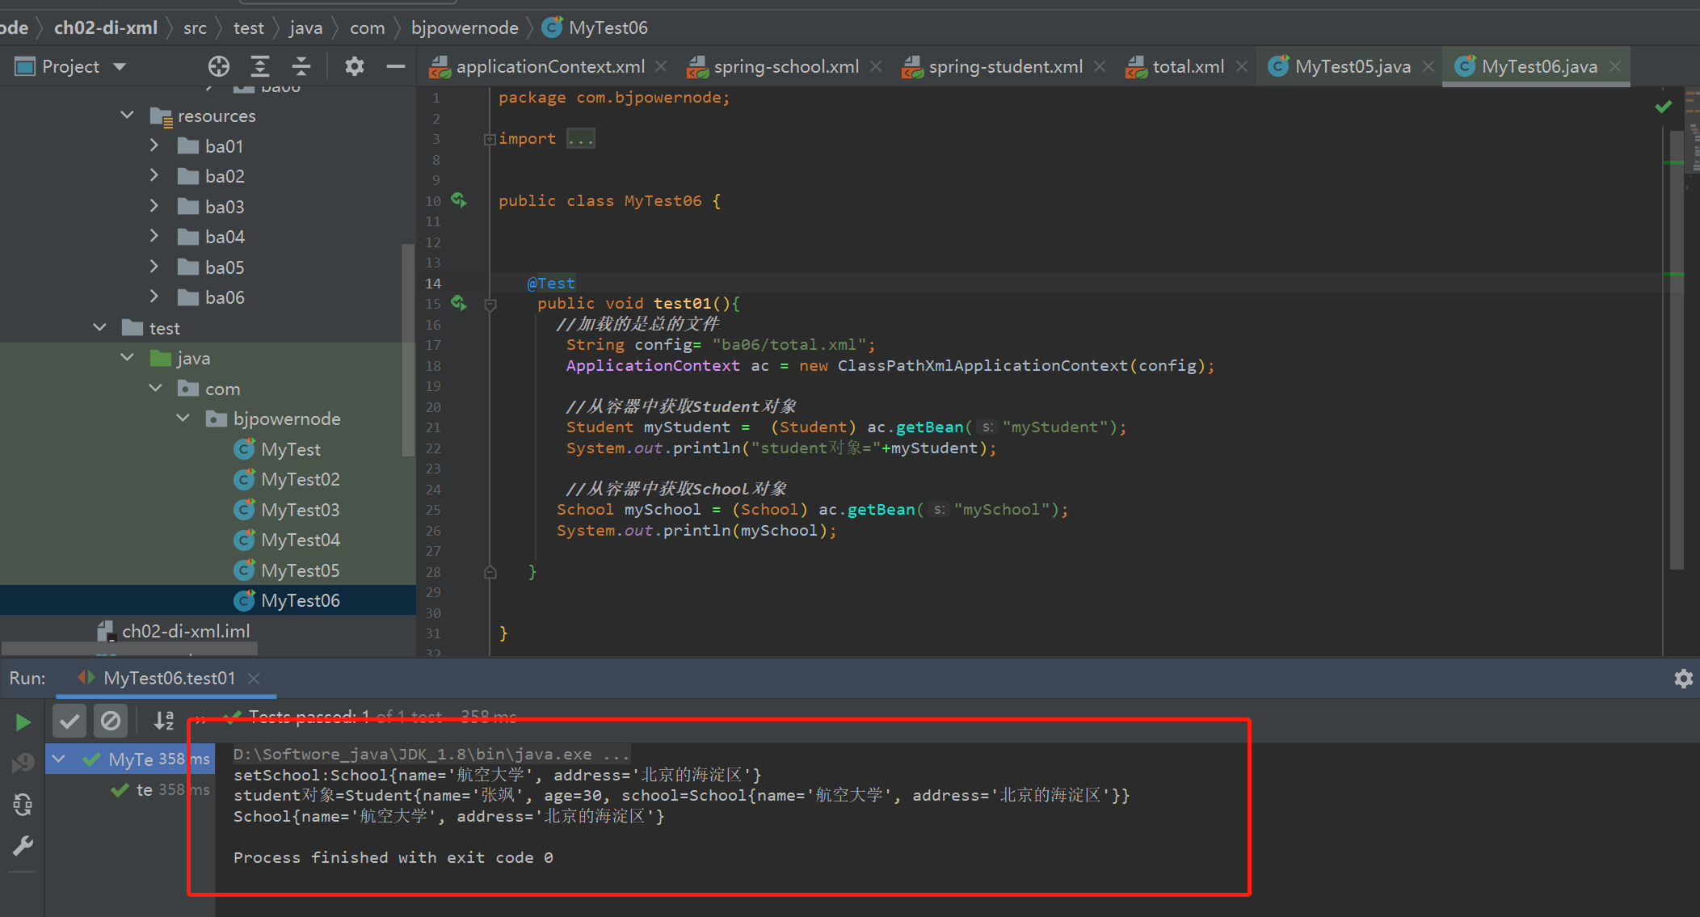Switch to spring-school.xml tab
This screenshot has height=917, width=1700.
785,66
